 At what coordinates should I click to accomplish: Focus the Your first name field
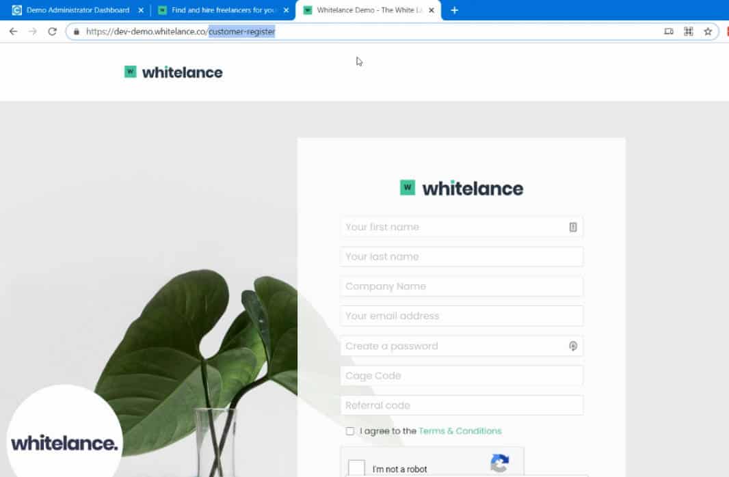point(461,227)
